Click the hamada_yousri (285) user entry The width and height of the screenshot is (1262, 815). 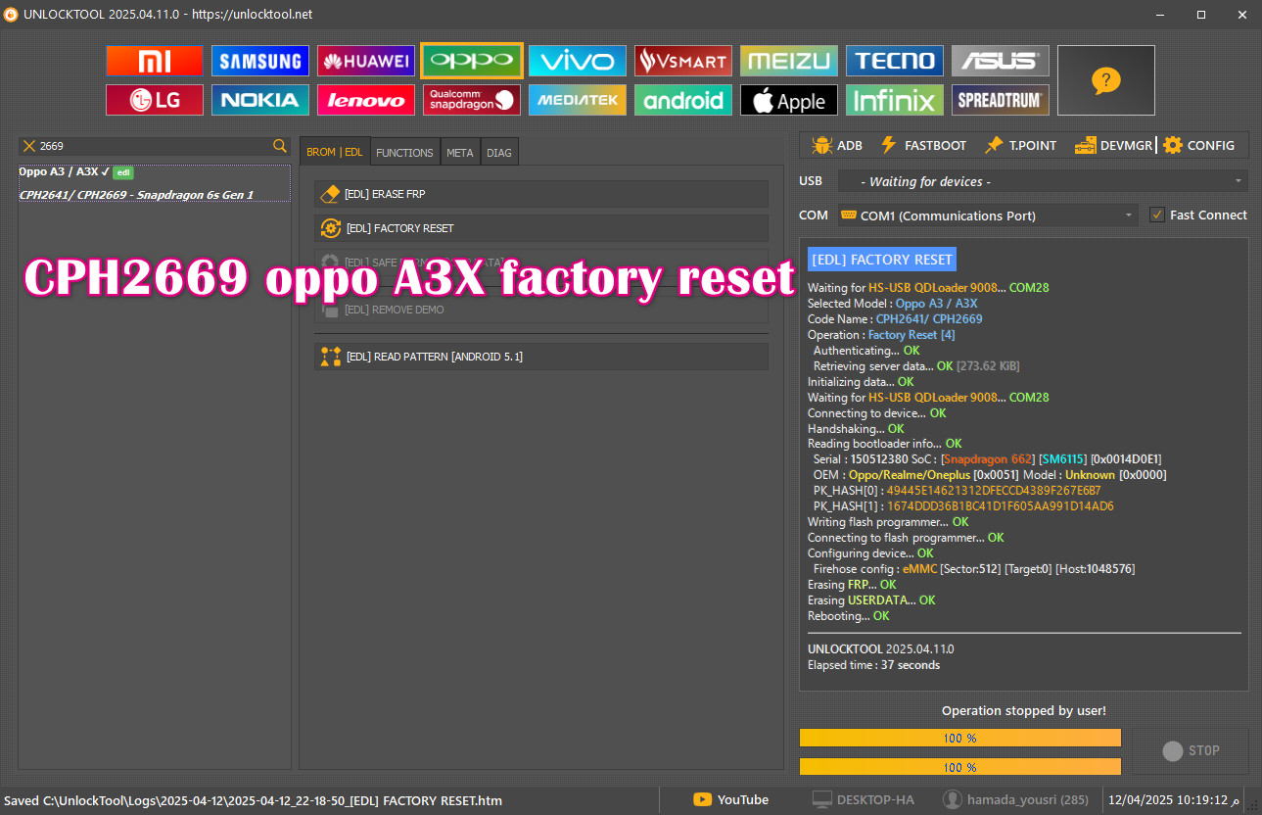[1015, 799]
